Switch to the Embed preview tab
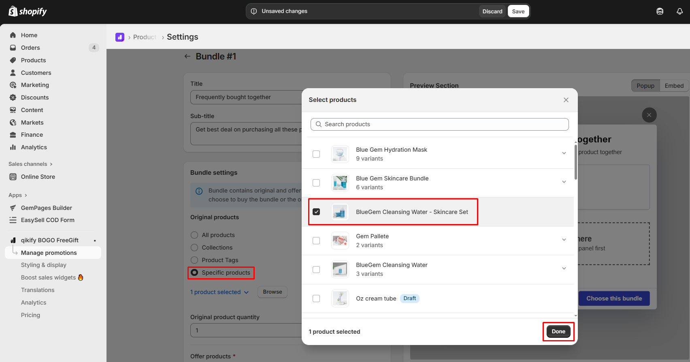 pos(674,86)
